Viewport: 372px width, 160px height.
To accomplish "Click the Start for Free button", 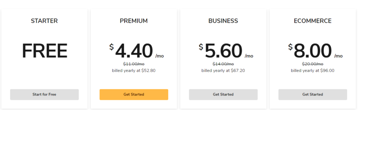I will pos(44,94).
